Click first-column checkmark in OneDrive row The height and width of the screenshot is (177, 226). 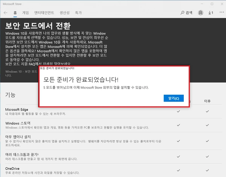[x=179, y=170]
